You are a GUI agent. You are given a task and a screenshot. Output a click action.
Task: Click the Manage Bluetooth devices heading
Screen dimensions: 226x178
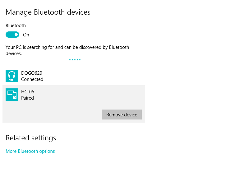(48, 12)
